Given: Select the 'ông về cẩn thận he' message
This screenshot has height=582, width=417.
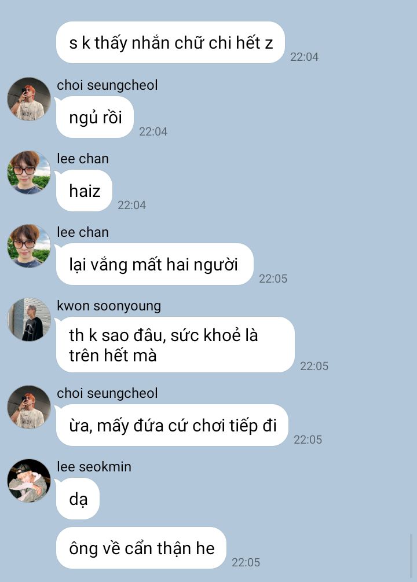Looking at the screenshot, I should (141, 548).
